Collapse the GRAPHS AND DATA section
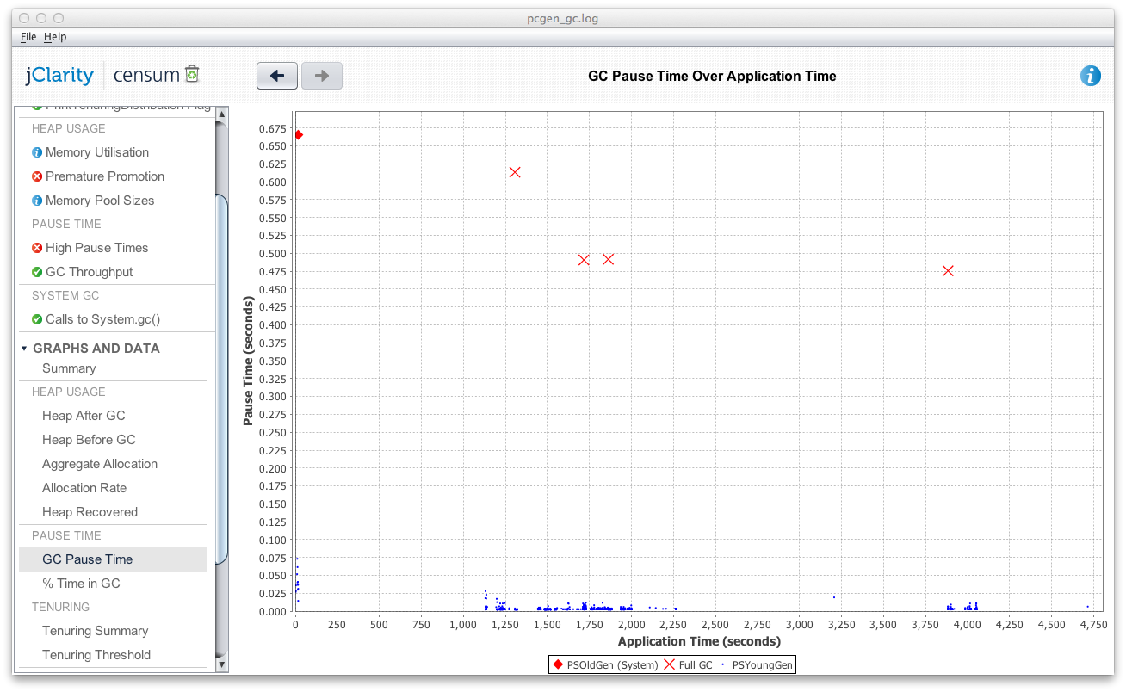This screenshot has width=1126, height=692. [x=24, y=349]
